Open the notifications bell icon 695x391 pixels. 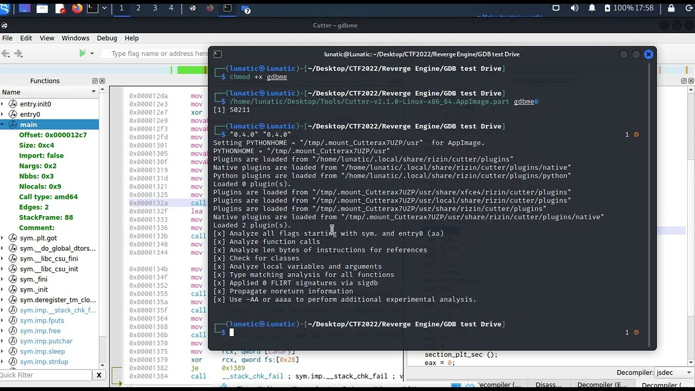point(592,8)
